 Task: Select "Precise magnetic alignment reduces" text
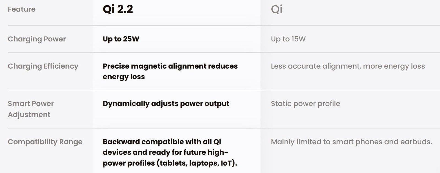170,66
